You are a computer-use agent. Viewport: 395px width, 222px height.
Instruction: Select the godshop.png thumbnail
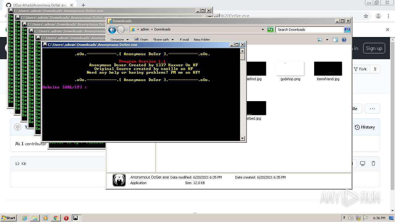click(290, 68)
